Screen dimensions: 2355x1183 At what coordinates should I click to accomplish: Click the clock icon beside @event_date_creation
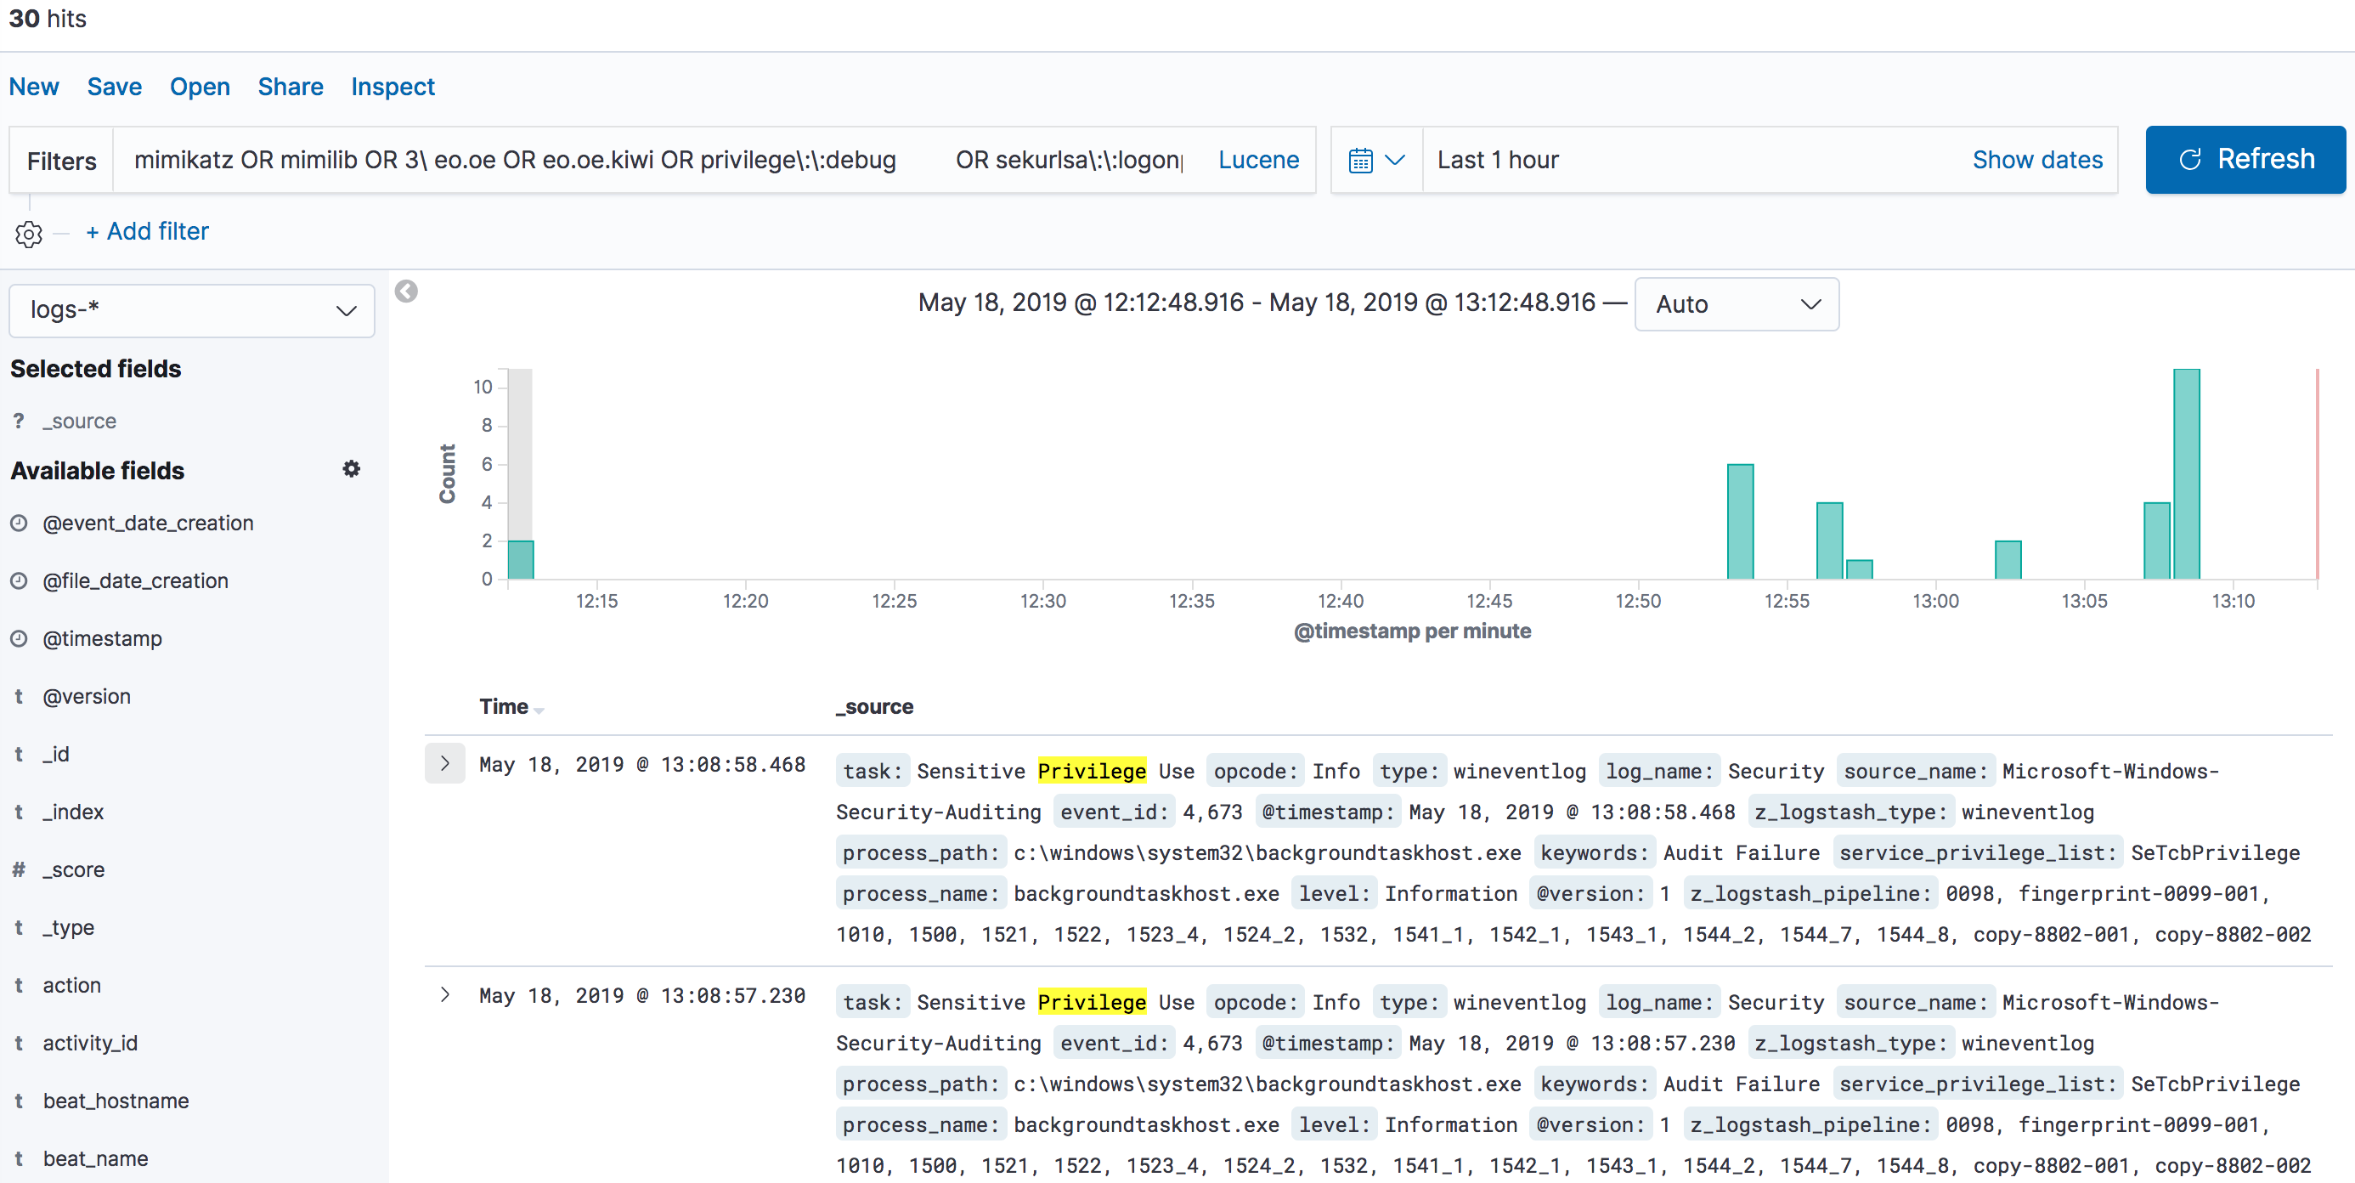click(x=20, y=523)
